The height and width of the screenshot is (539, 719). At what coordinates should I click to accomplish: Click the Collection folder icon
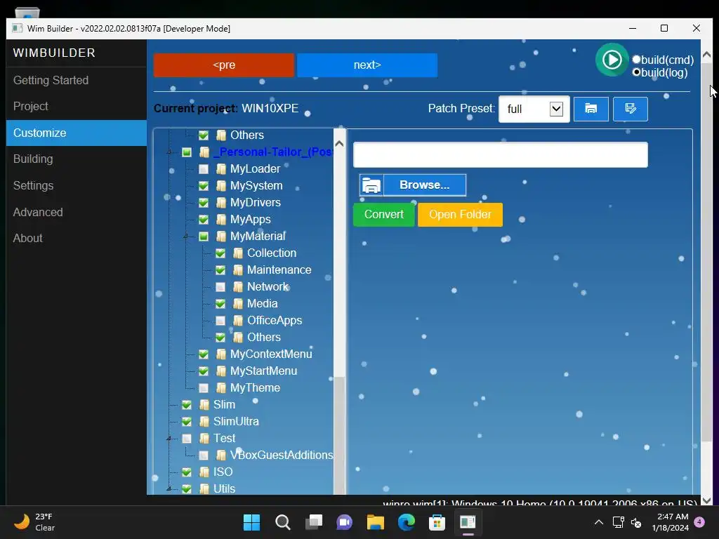click(238, 253)
